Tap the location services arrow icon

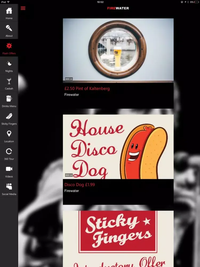coord(185,2)
